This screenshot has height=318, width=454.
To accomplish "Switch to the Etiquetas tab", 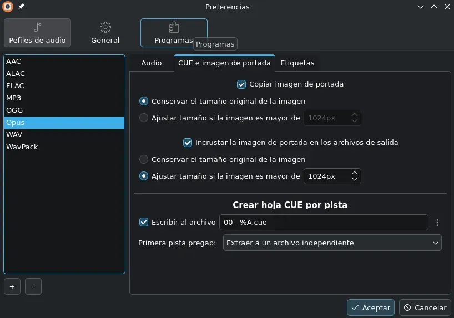I will point(297,63).
